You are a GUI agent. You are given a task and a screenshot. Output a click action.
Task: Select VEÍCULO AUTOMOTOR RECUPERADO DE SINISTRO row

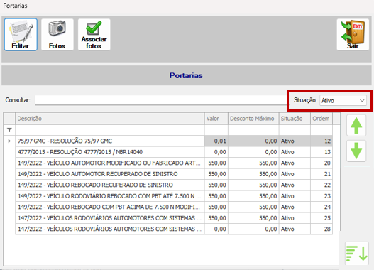(x=174, y=174)
